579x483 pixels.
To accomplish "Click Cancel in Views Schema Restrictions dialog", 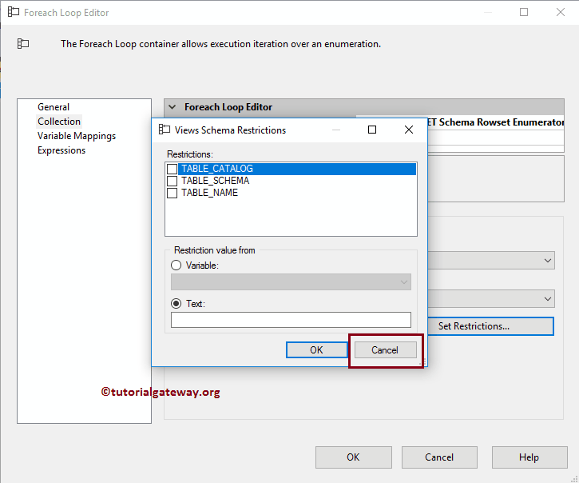I will tap(385, 350).
